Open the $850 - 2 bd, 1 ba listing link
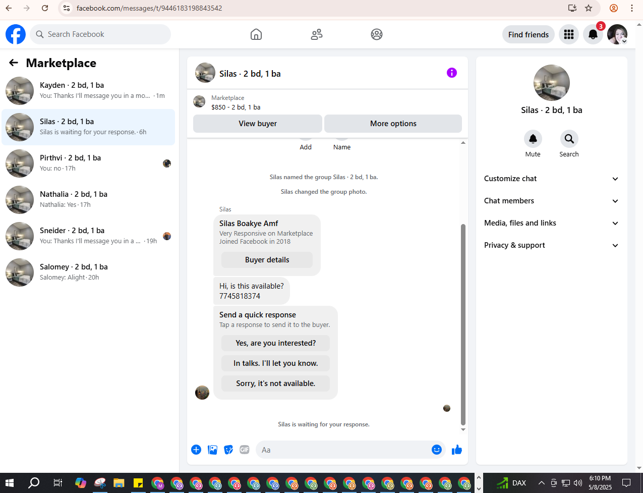 point(236,107)
